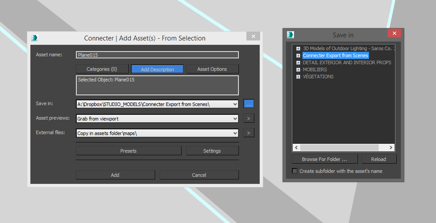436x223 pixels.
Task: Open the Presets button
Action: point(128,151)
